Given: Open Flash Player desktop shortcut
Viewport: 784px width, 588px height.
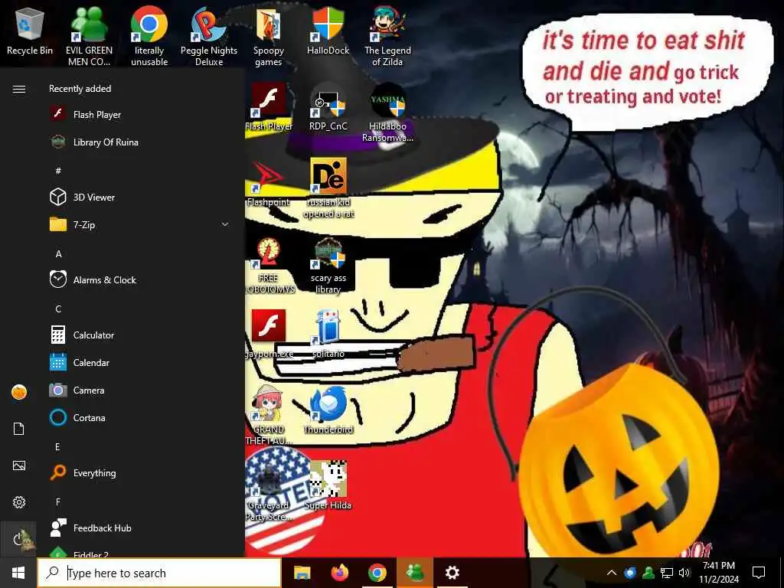Looking at the screenshot, I should (x=269, y=107).
